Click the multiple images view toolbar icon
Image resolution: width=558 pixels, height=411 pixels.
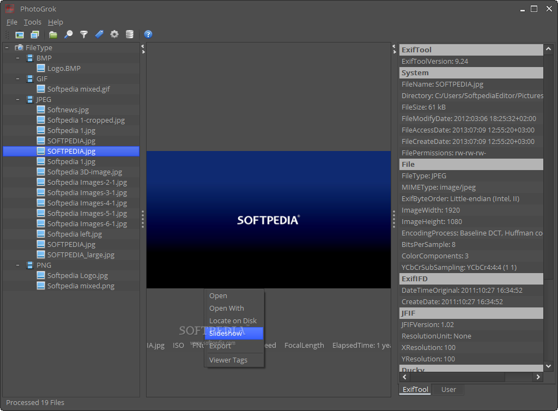click(35, 34)
